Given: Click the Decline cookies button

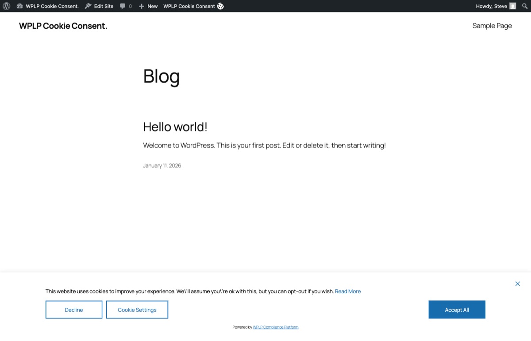Looking at the screenshot, I should (x=74, y=310).
